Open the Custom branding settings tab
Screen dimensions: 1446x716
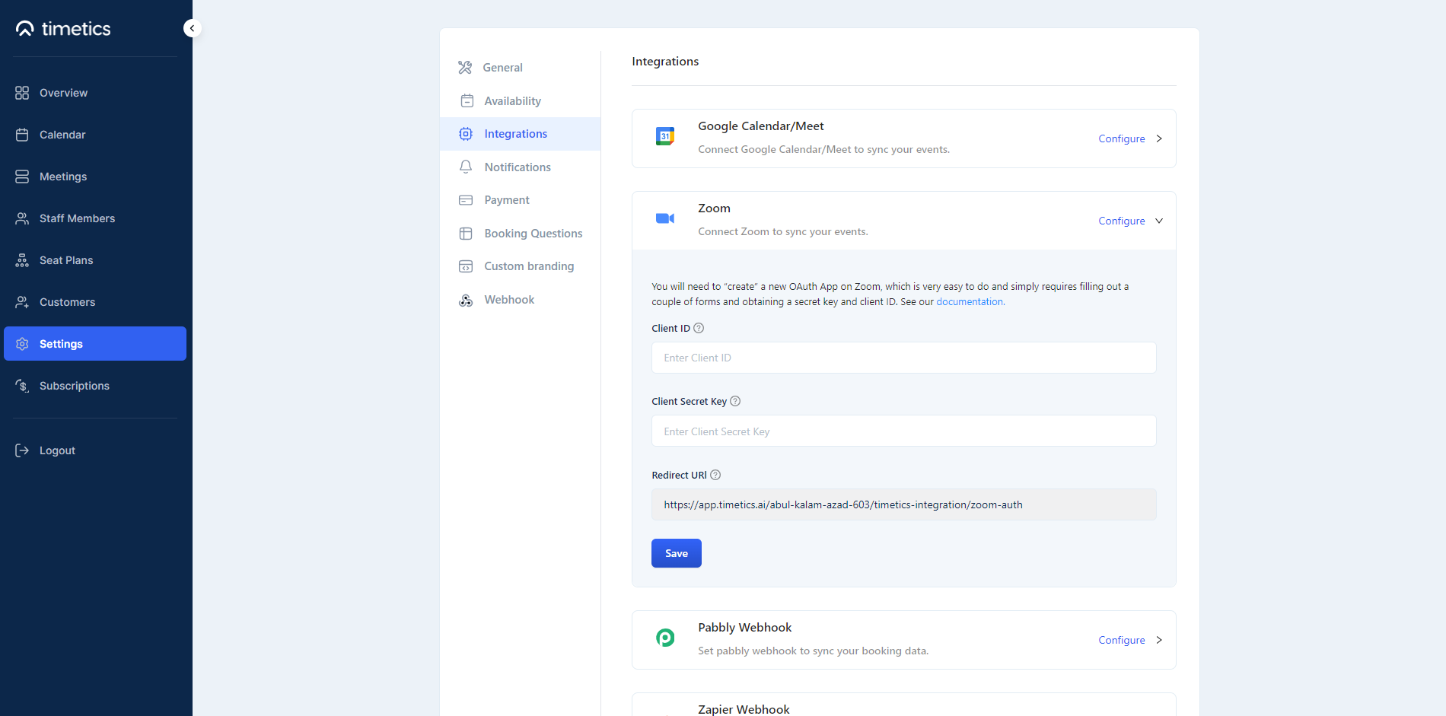(529, 266)
